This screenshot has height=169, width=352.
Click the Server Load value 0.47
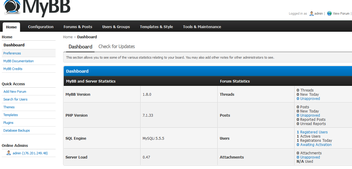point(146,157)
